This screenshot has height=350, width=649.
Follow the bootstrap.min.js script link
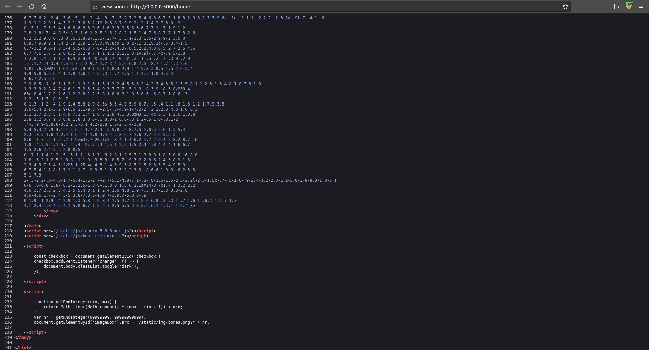pos(89,236)
